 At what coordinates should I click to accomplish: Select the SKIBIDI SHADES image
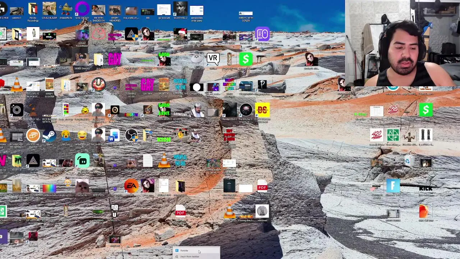point(82,60)
